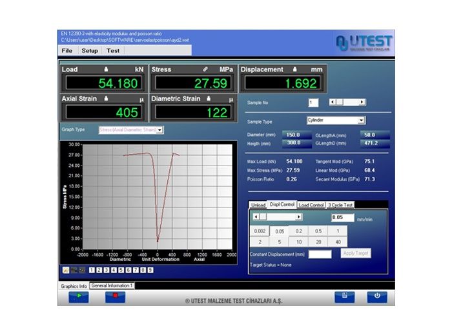
Task: Click right arrow on Sample No scrollbar
Action: 362,102
